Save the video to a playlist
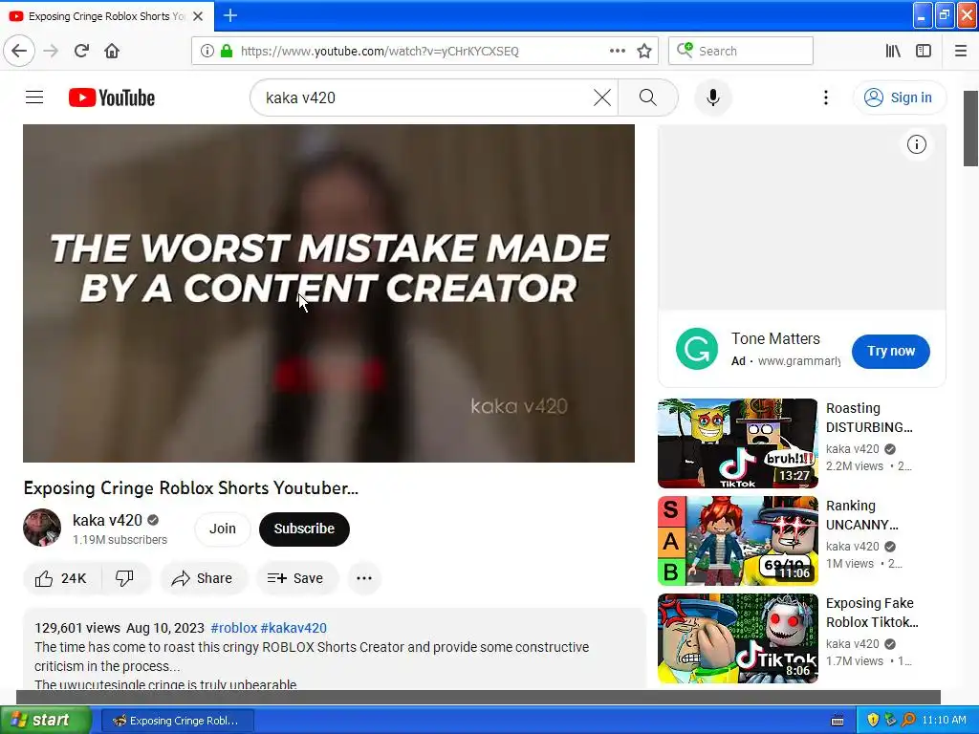This screenshot has width=979, height=734. (295, 578)
